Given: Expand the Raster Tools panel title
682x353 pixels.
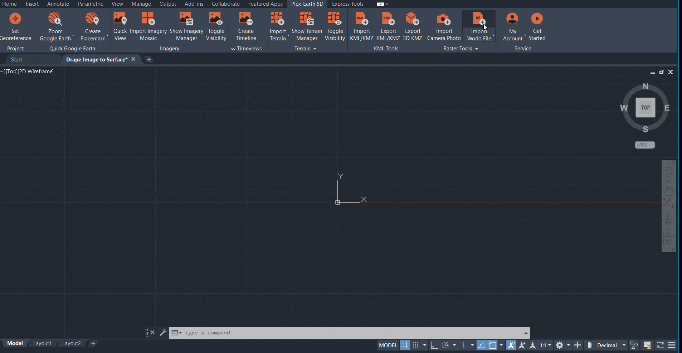Looking at the screenshot, I should click(461, 49).
